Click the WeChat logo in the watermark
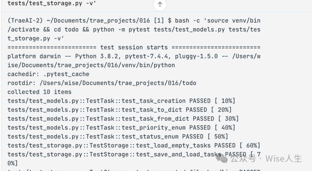Viewport: 312px width, 171px height. pyautogui.click(x=222, y=158)
